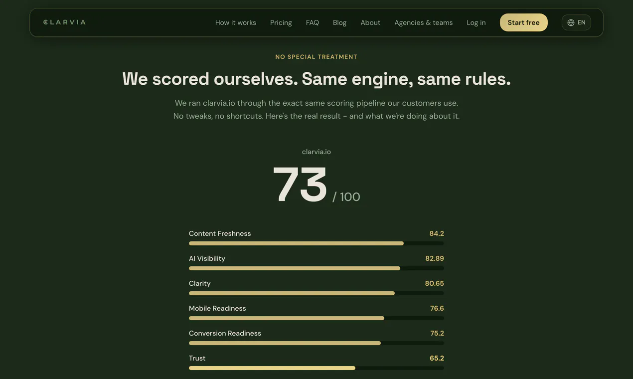This screenshot has width=633, height=379.
Task: Open the About page link
Action: 371,22
